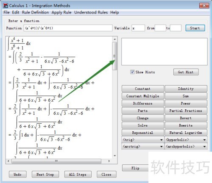Apply the Exponential rule
Screen dimensions: 212x183
143,133
